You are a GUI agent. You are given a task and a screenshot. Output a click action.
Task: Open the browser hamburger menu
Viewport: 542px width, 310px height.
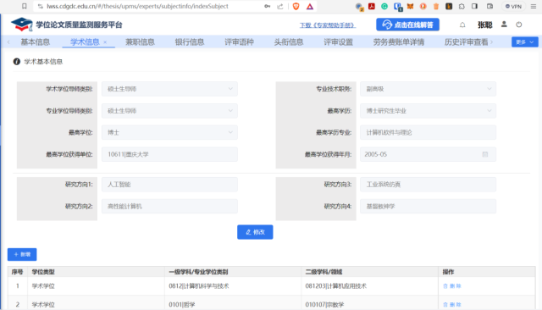point(534,6)
